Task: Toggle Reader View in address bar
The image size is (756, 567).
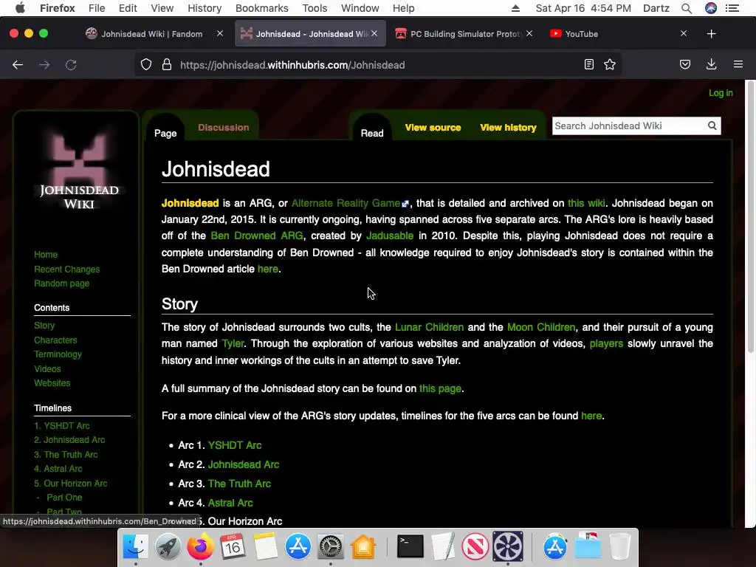Action: pos(588,65)
